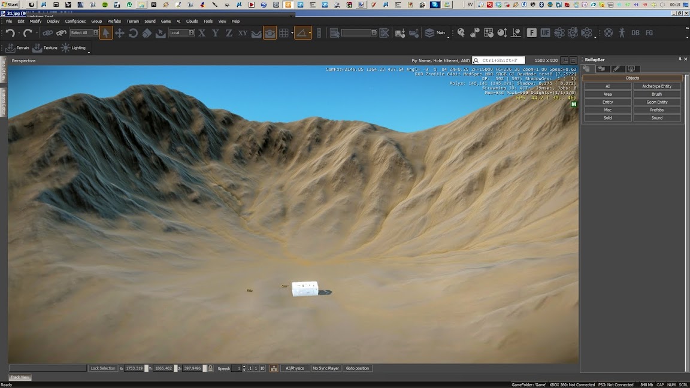
Task: Click Goto position button
Action: point(358,368)
